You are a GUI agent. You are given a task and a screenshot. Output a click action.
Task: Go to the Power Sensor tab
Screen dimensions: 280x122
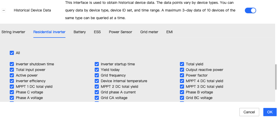click(x=120, y=32)
